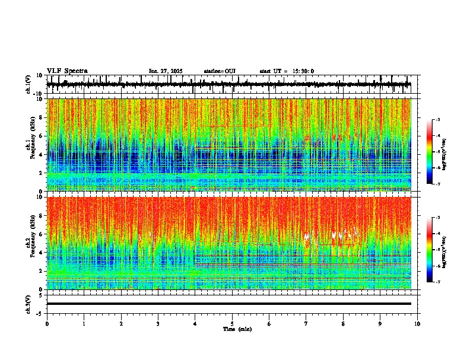Click the time axis tick label 1
This screenshot has height=363, width=470.
point(84,324)
